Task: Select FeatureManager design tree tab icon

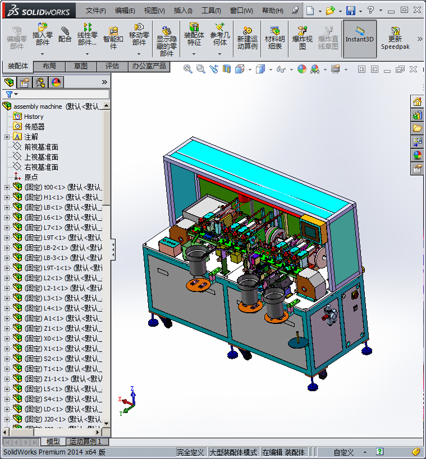Action: click(9, 82)
